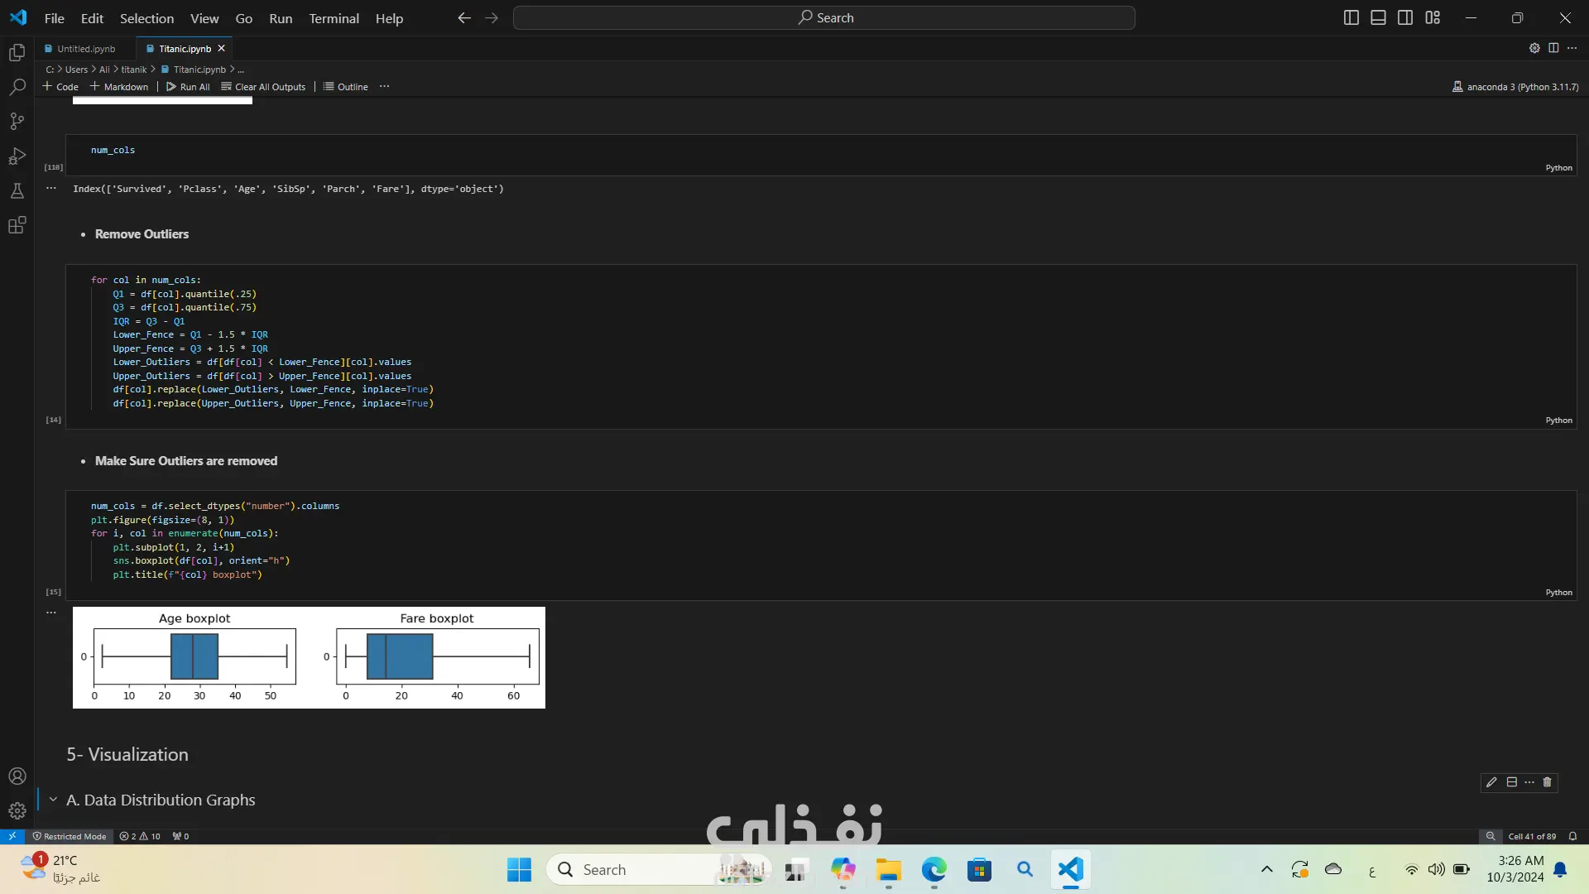Select the anaconda 3 Python kernel picker
Image resolution: width=1589 pixels, height=894 pixels.
click(1515, 87)
